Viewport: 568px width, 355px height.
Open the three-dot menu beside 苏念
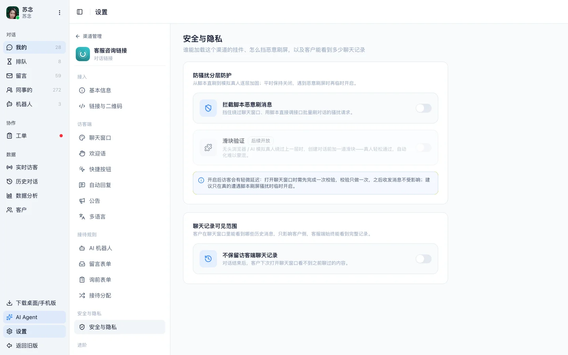click(60, 13)
